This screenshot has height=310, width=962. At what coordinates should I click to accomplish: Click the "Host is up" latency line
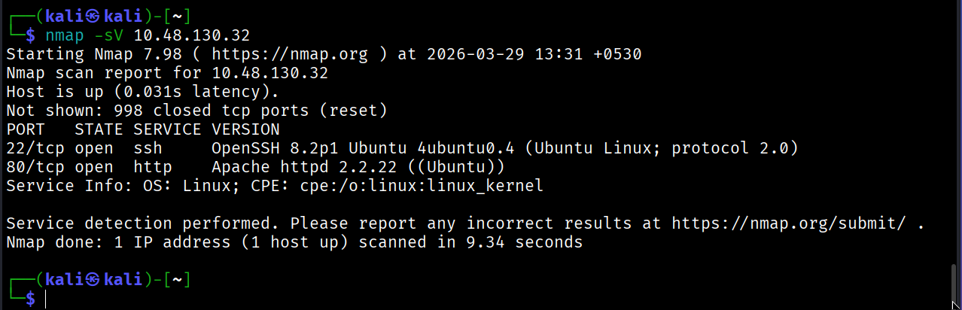click(143, 92)
